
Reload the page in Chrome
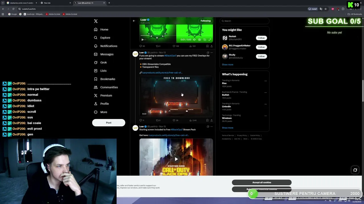click(13, 9)
